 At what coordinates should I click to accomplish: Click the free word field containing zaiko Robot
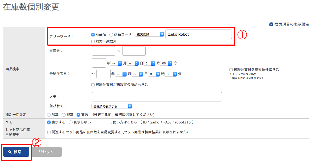(198, 34)
